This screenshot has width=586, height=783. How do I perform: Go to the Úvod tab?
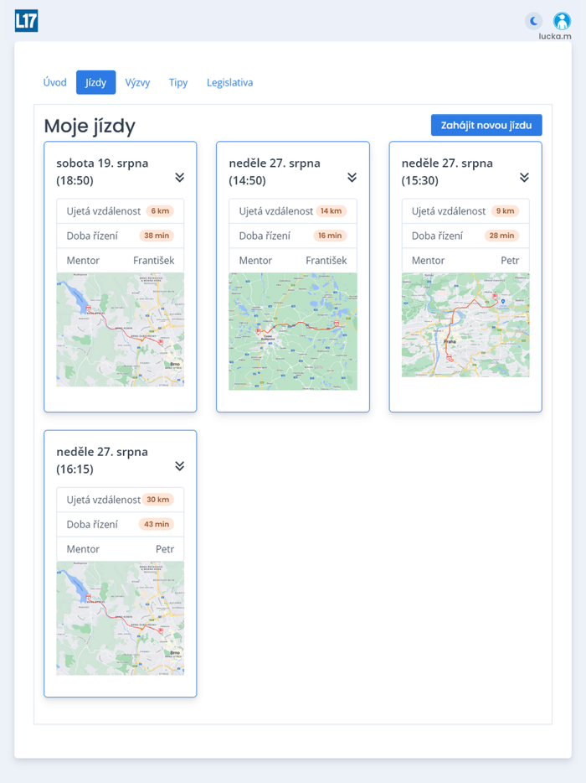click(x=55, y=82)
